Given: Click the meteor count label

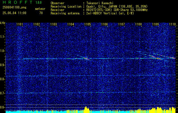Looking at the screenshot, I should tap(40, 9).
